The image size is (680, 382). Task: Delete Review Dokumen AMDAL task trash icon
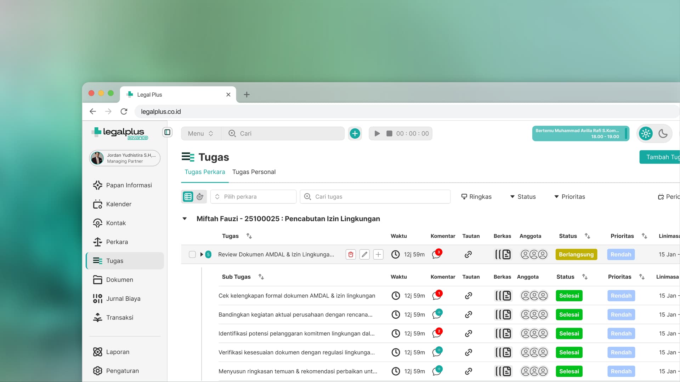tap(351, 254)
